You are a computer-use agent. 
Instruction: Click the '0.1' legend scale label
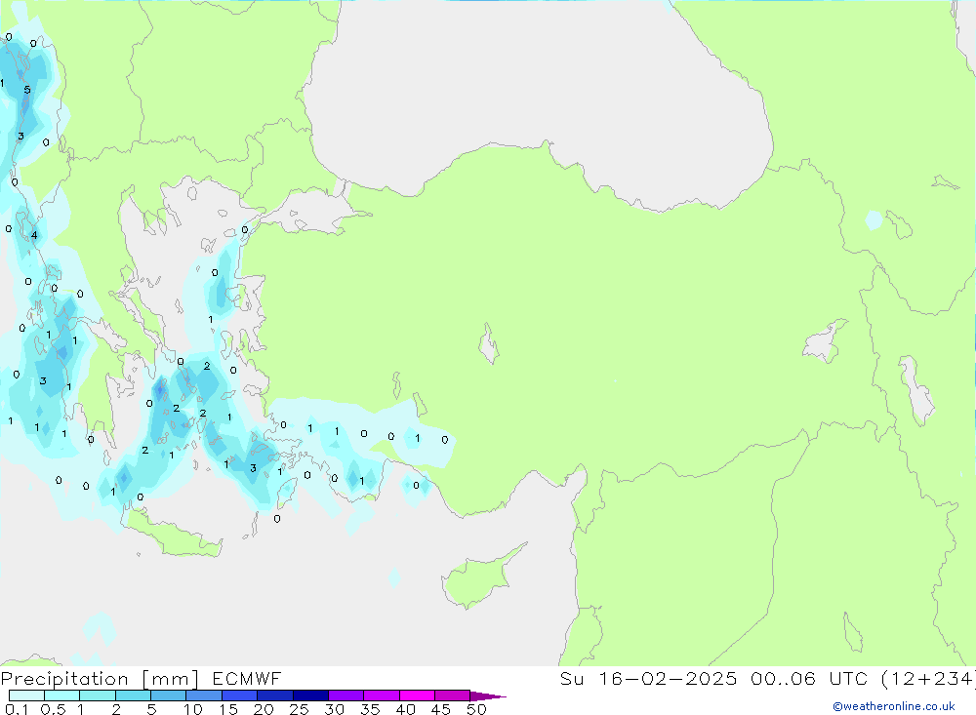click(x=17, y=709)
